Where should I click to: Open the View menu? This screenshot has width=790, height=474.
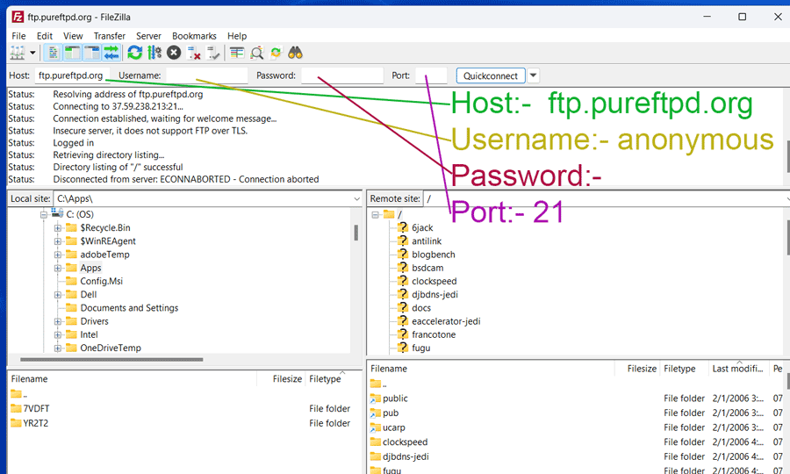73,36
